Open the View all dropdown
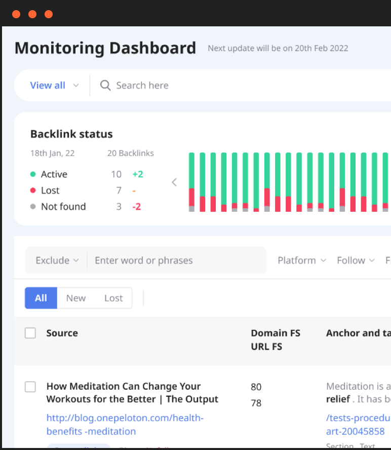The height and width of the screenshot is (450, 391). 55,85
